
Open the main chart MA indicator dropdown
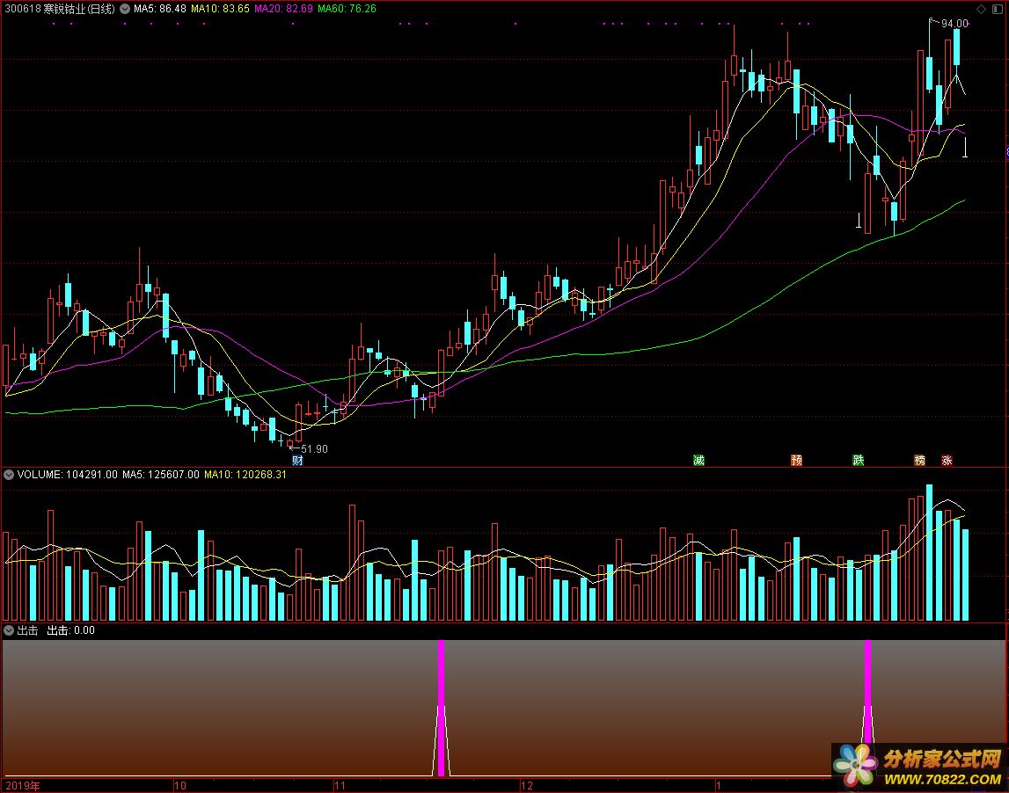pos(124,9)
